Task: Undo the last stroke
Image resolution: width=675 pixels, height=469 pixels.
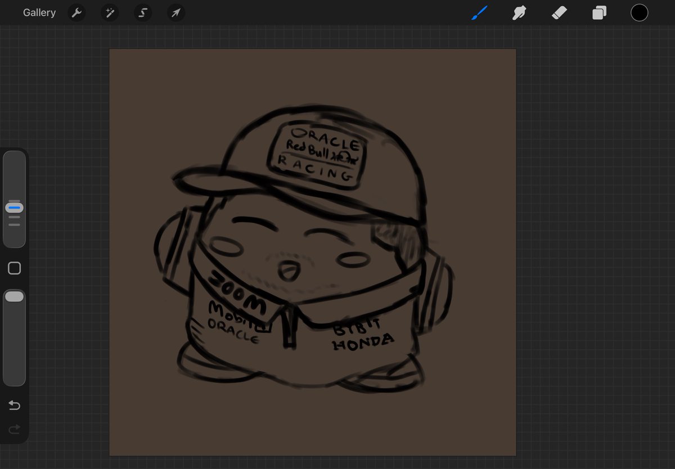Action: pyautogui.click(x=15, y=405)
